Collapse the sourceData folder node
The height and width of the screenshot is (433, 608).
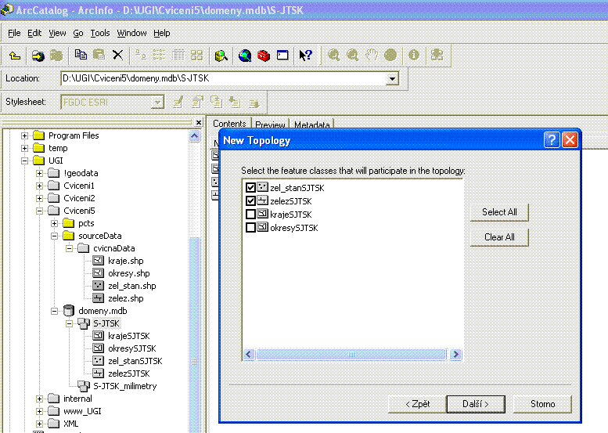pyautogui.click(x=54, y=236)
